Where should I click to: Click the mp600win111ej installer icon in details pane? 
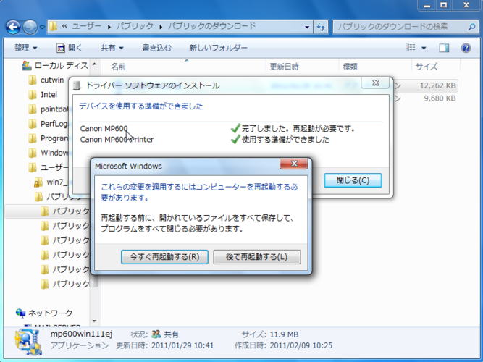tap(28, 342)
